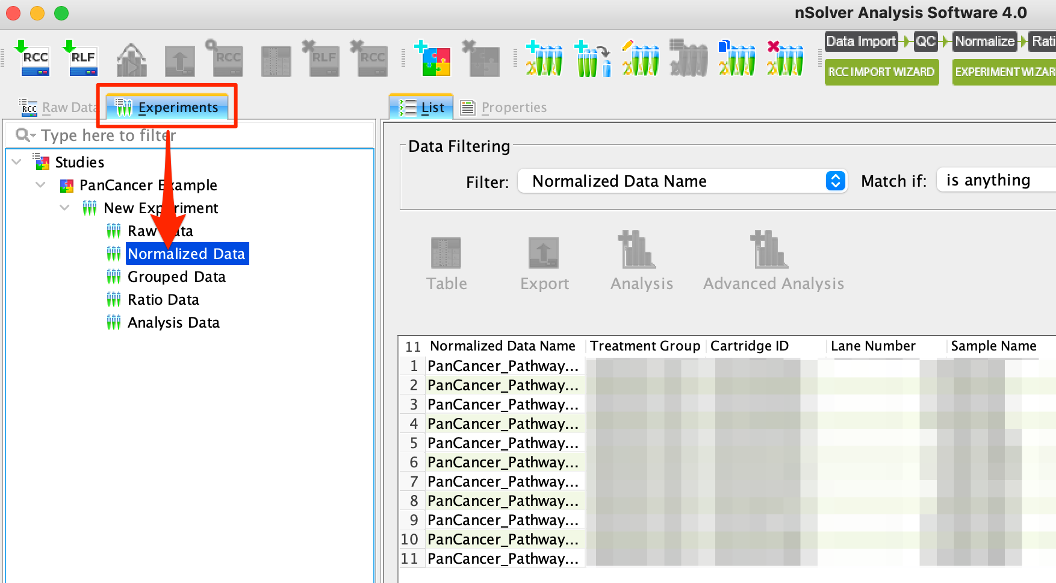Click the import RCC files icon

(34, 59)
